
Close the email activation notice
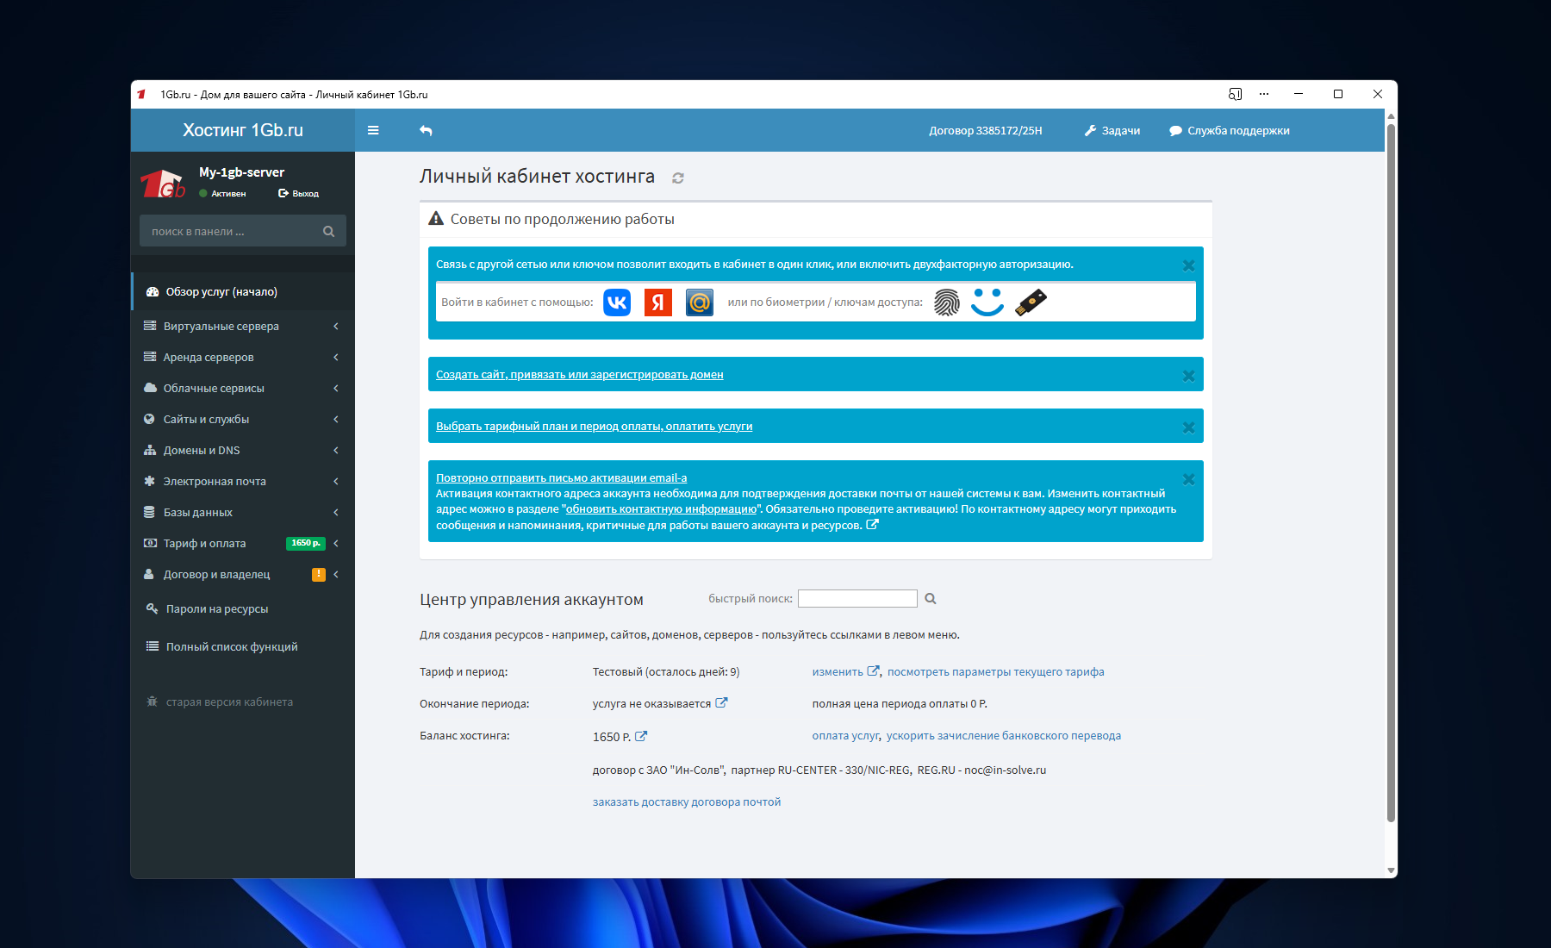point(1188,480)
